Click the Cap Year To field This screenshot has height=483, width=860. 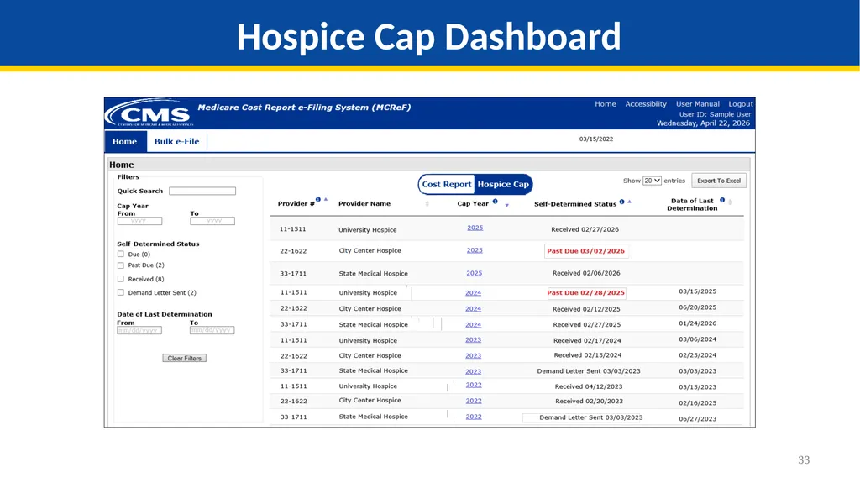tap(212, 221)
